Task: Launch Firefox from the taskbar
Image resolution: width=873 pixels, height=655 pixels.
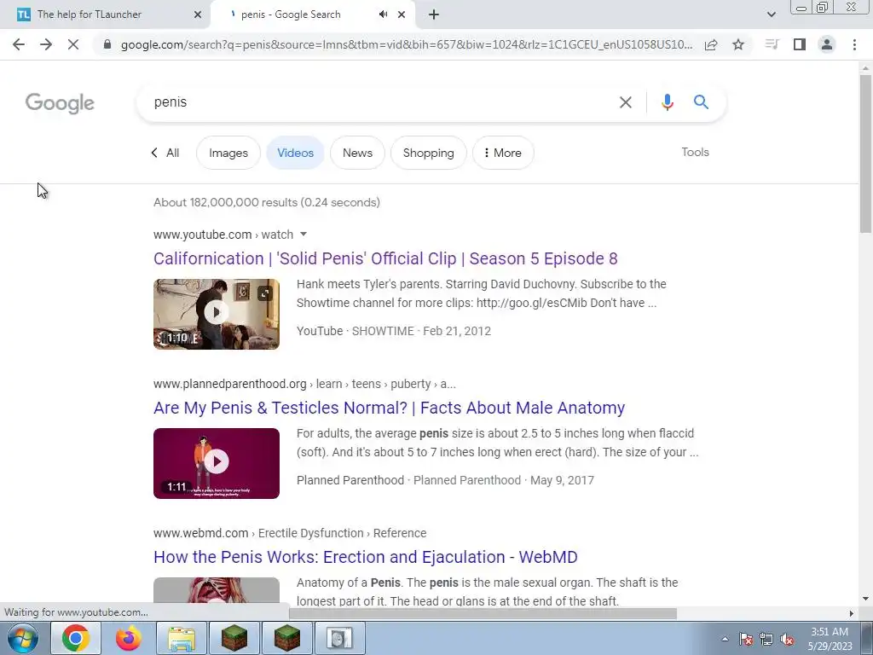Action: [129, 638]
